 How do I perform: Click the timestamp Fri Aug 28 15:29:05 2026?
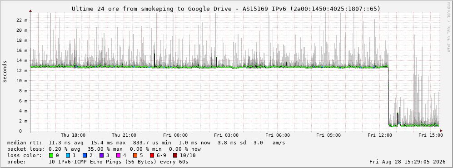[408, 162]
